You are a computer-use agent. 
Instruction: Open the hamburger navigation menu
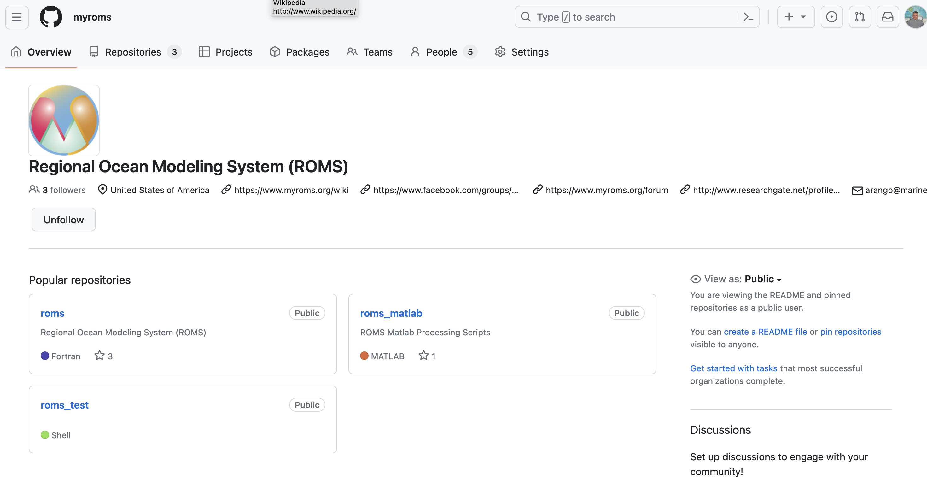[16, 17]
